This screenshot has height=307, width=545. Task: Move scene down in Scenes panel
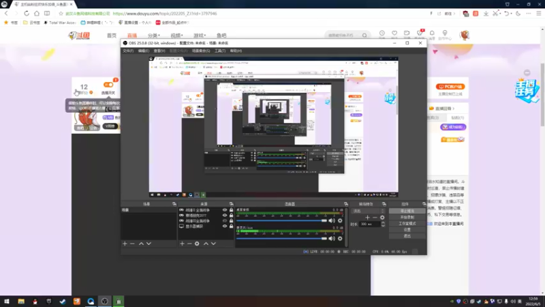click(149, 244)
